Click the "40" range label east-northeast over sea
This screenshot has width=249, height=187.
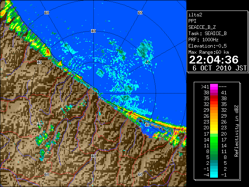[x=147, y=62]
